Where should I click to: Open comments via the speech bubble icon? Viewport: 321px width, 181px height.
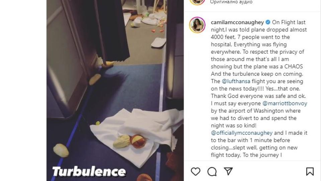212,172
